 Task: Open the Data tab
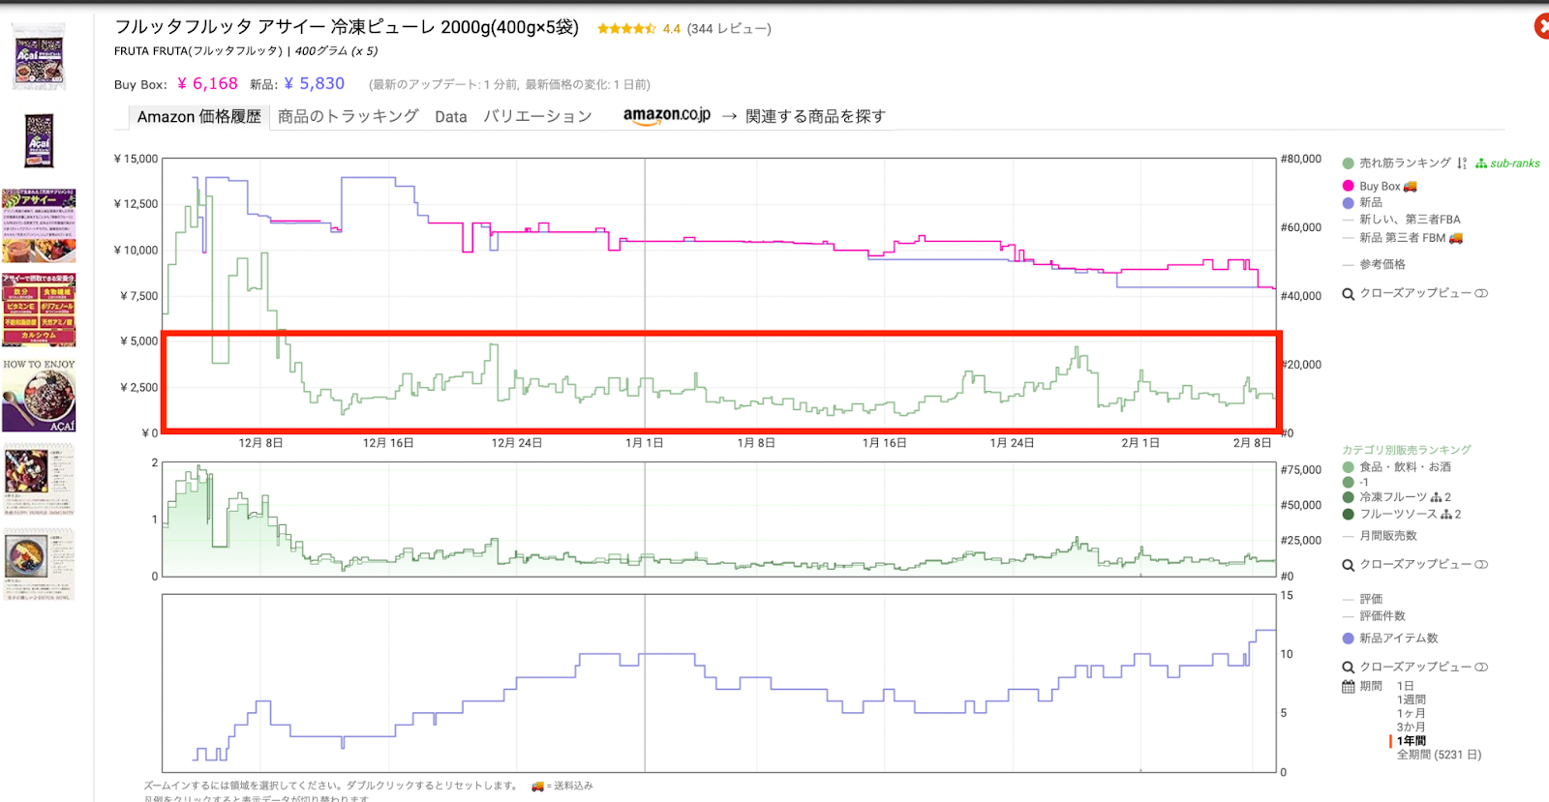pyautogui.click(x=450, y=117)
